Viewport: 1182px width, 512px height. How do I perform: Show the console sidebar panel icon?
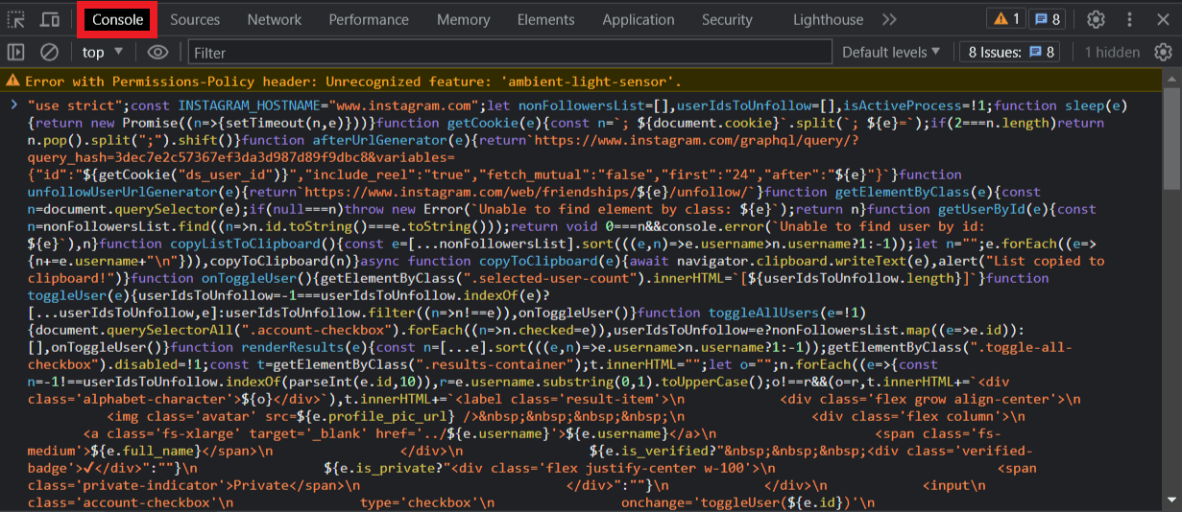pyautogui.click(x=16, y=52)
